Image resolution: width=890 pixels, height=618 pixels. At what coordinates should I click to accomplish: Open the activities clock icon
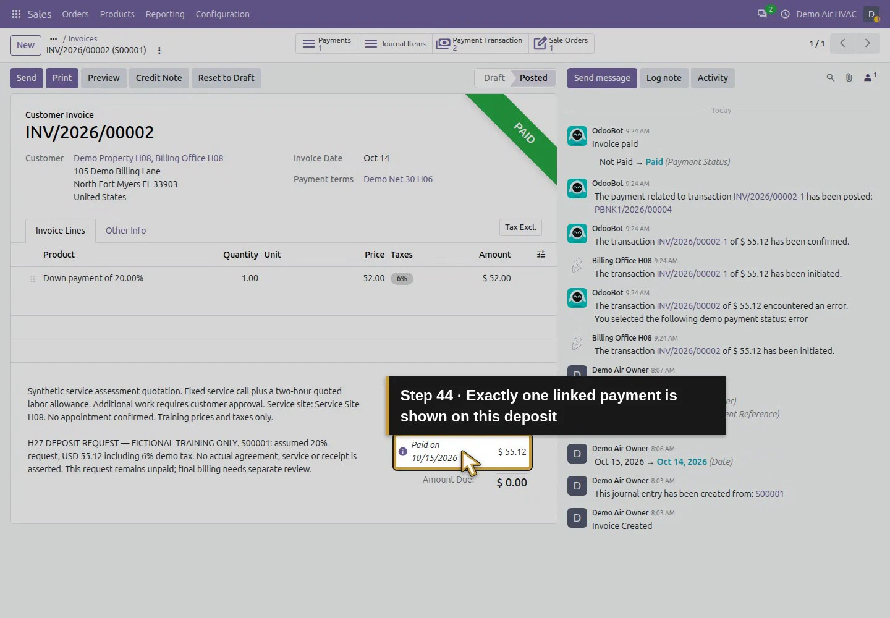point(785,14)
